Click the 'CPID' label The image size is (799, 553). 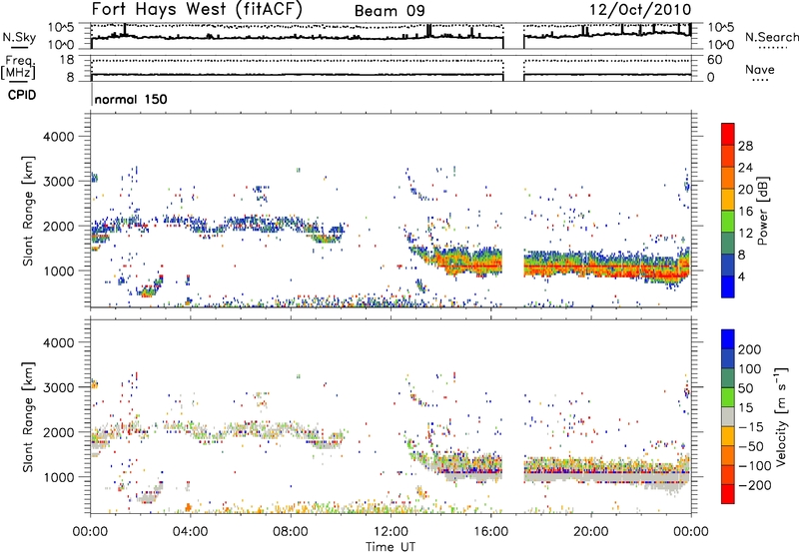[22, 95]
